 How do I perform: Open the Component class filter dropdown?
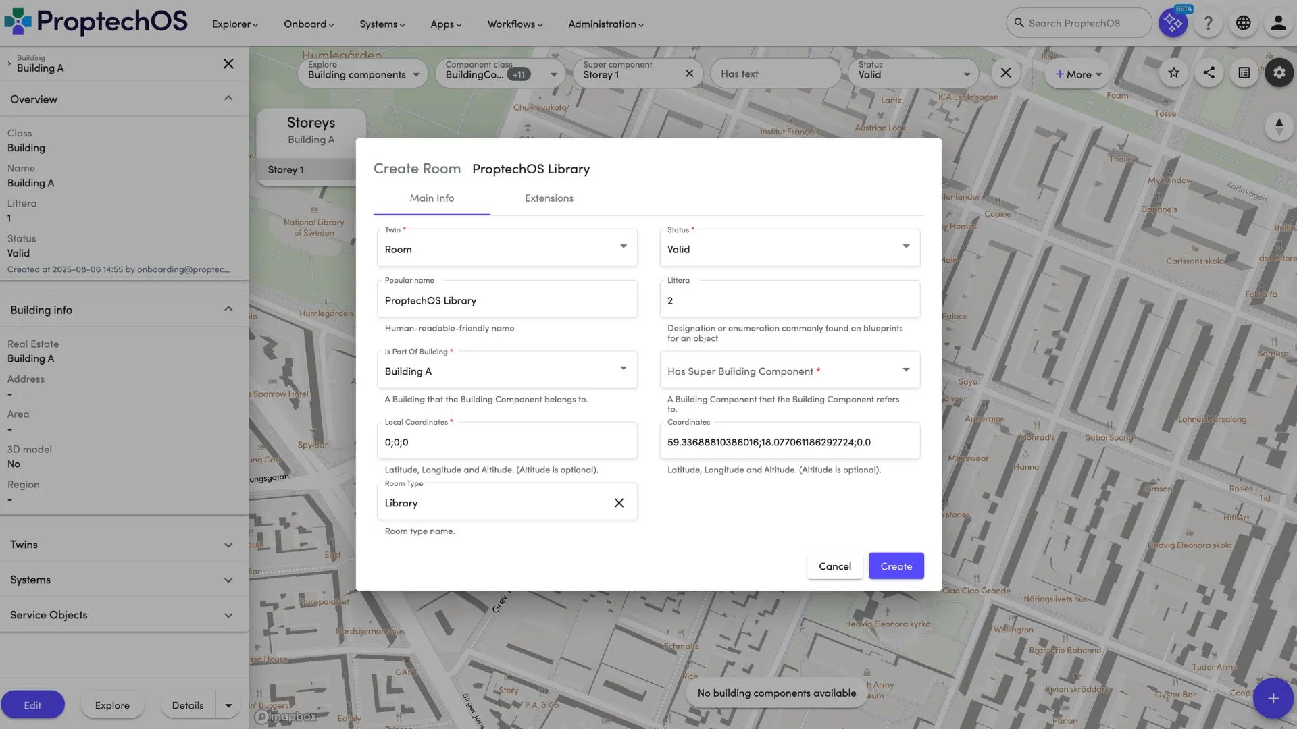[501, 73]
